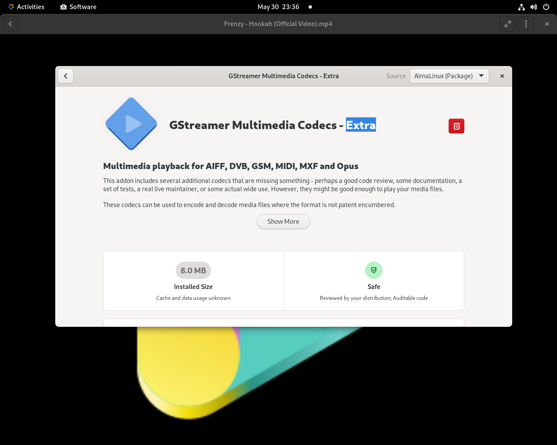Open the AlmaLinux (Package) source dropdown
This screenshot has height=445, width=557.
pyautogui.click(x=449, y=76)
